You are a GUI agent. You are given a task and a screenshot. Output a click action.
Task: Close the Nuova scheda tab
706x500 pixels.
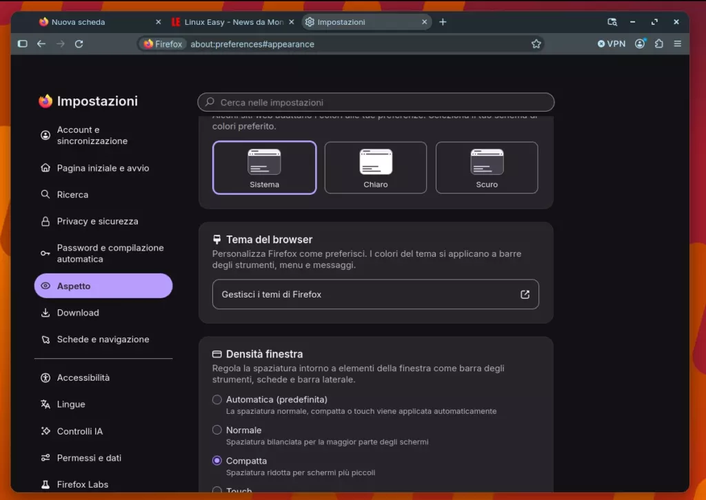click(158, 21)
